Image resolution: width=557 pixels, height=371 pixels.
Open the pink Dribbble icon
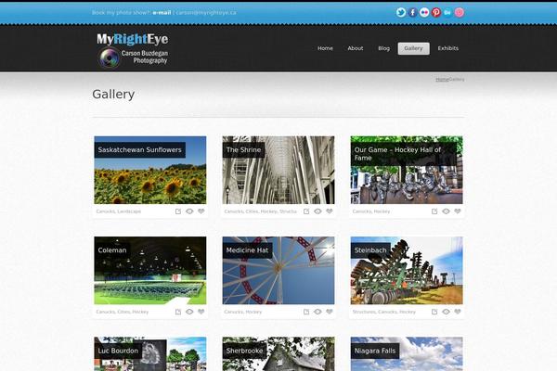click(x=460, y=12)
